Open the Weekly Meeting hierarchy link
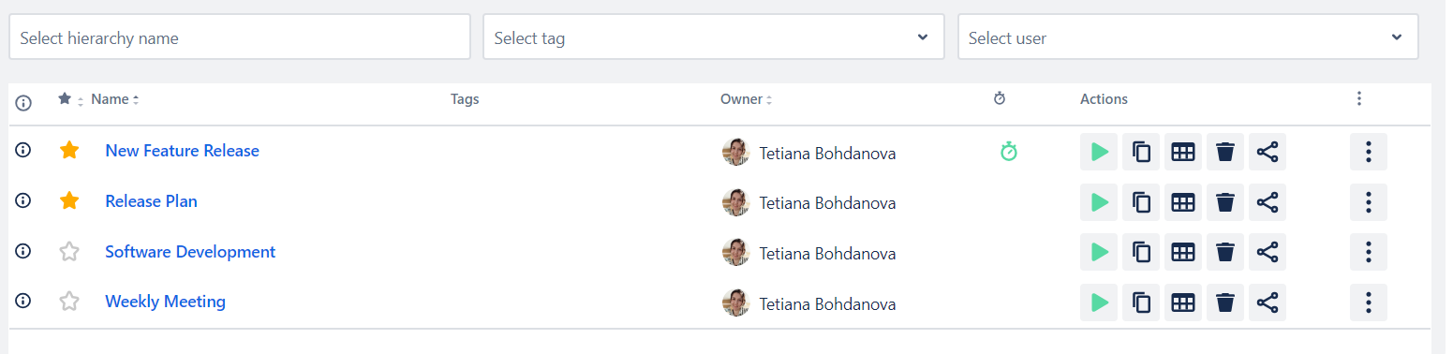The image size is (1453, 354). tap(165, 302)
